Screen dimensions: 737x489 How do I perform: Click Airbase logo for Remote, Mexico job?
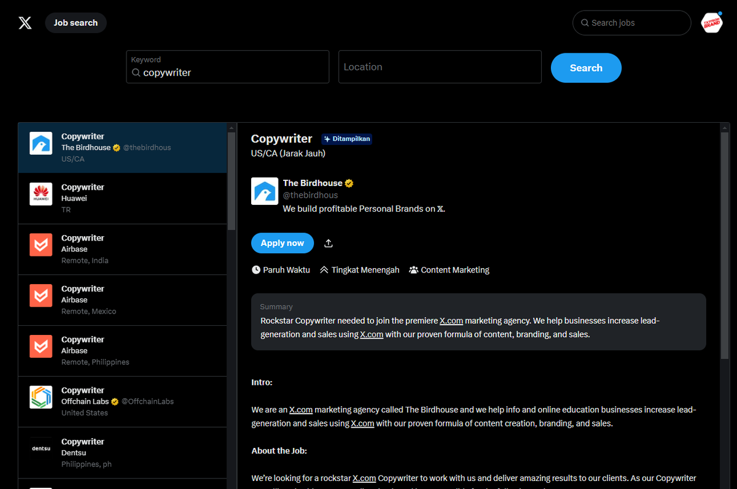click(41, 296)
